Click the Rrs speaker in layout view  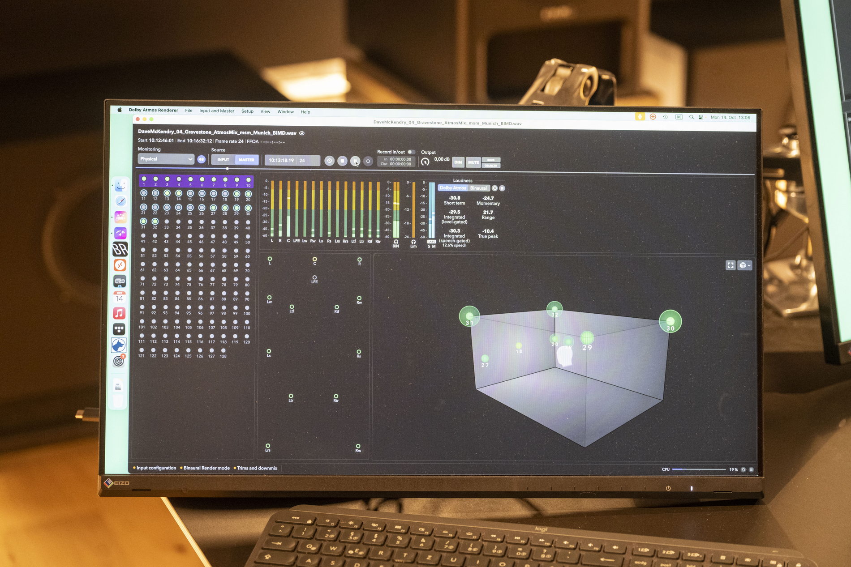358,446
